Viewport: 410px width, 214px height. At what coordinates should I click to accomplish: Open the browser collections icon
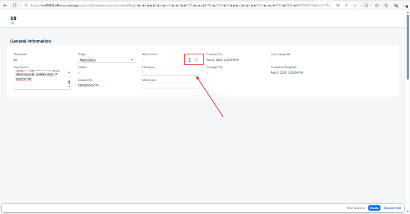click(x=386, y=6)
